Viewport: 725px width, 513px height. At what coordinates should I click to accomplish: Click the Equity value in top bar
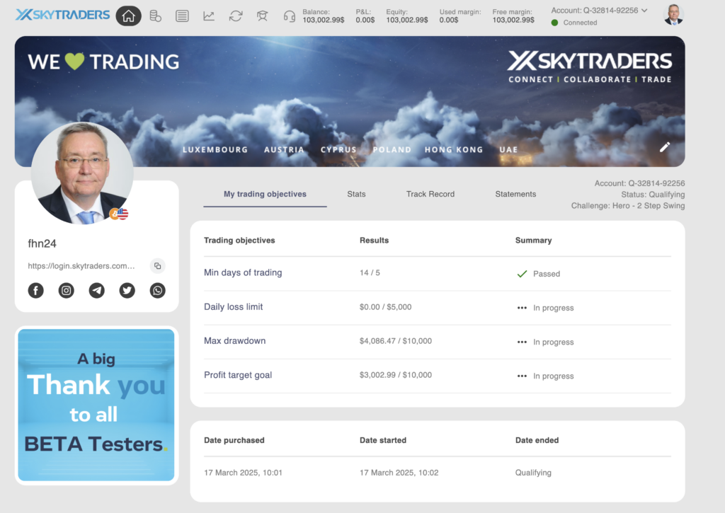[407, 20]
